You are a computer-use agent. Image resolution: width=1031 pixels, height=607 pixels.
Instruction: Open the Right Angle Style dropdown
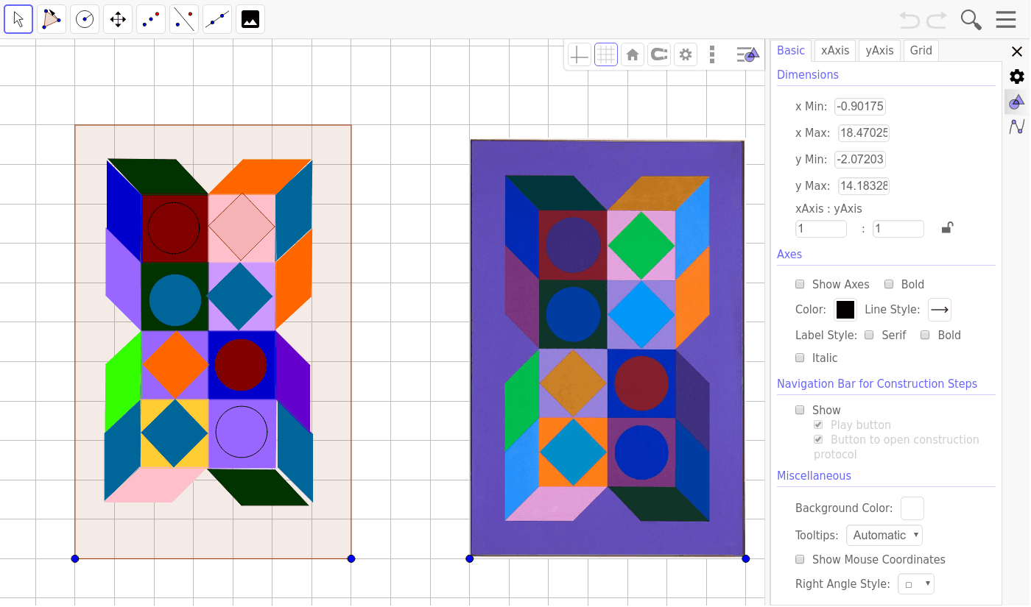click(916, 584)
